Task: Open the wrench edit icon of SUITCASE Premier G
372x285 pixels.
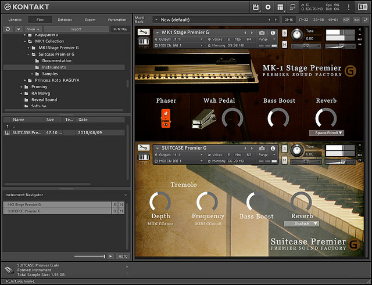Action: [144, 147]
